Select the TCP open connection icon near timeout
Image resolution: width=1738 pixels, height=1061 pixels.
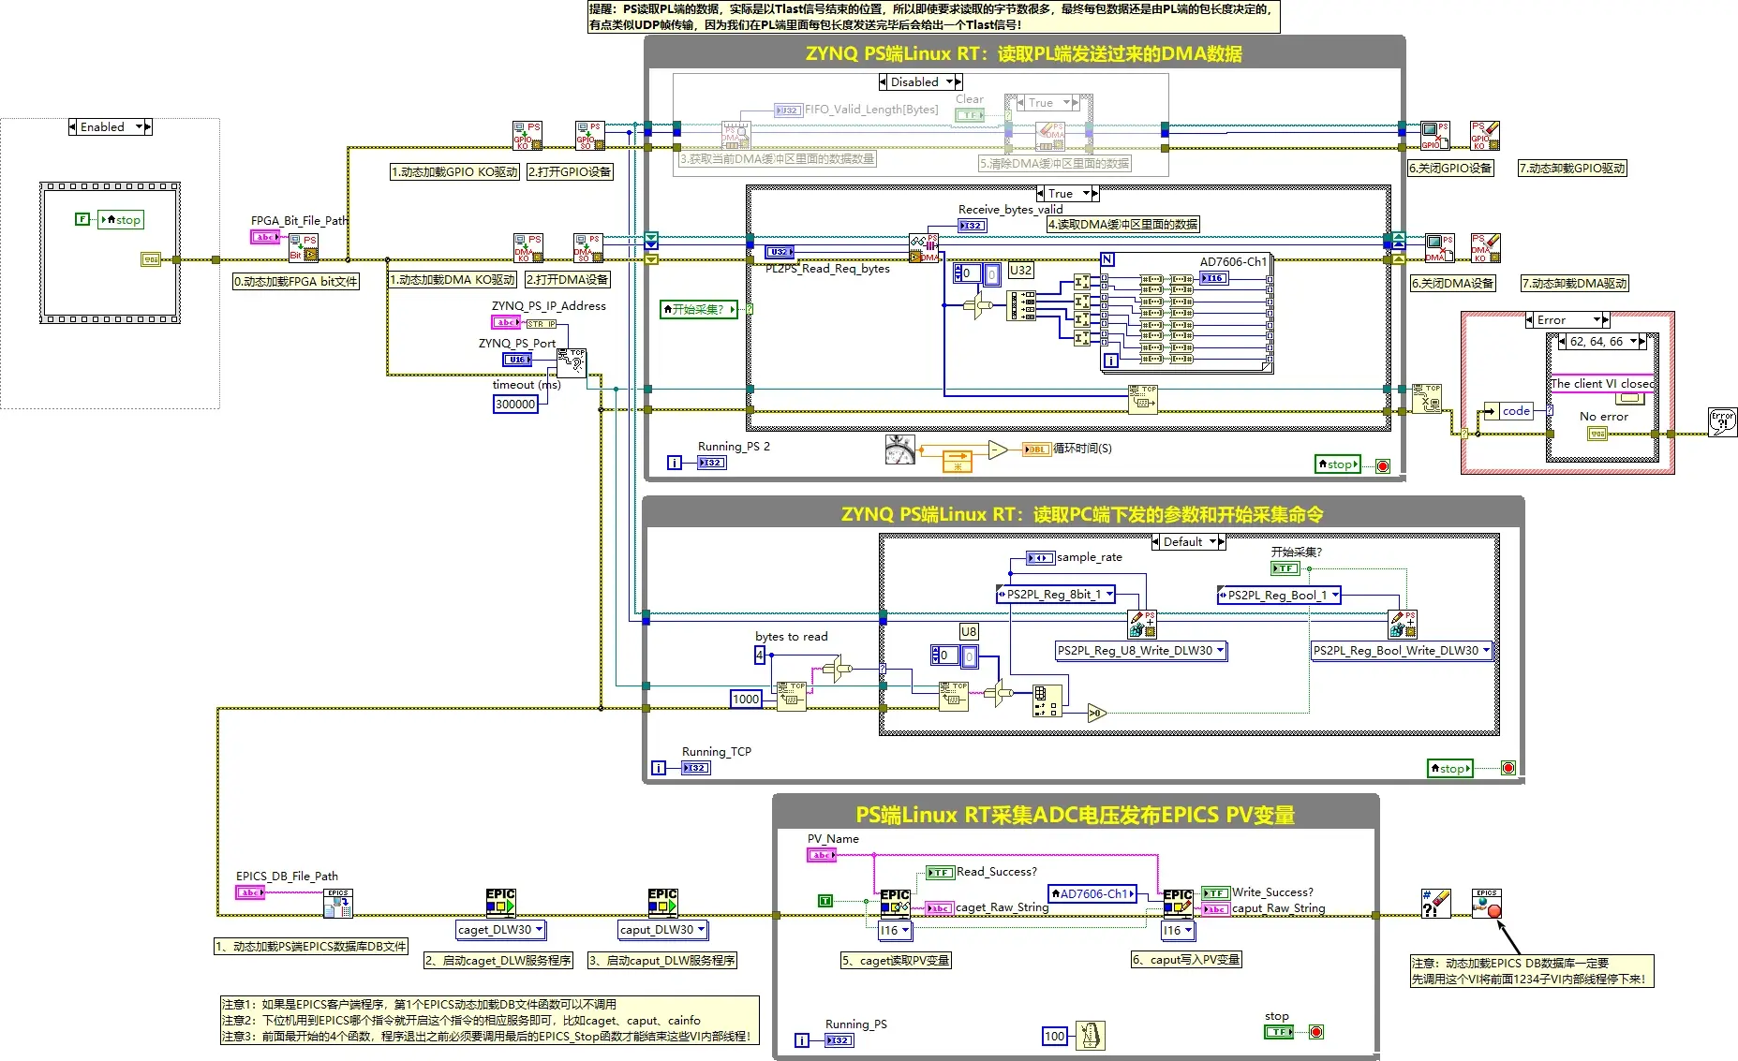(572, 361)
